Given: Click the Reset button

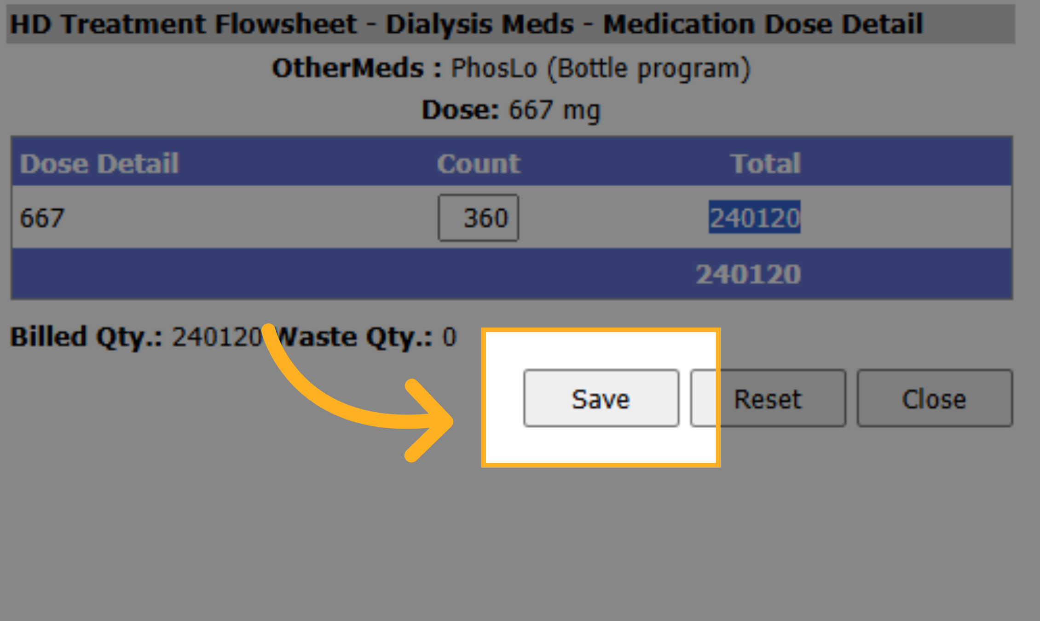Looking at the screenshot, I should (768, 398).
